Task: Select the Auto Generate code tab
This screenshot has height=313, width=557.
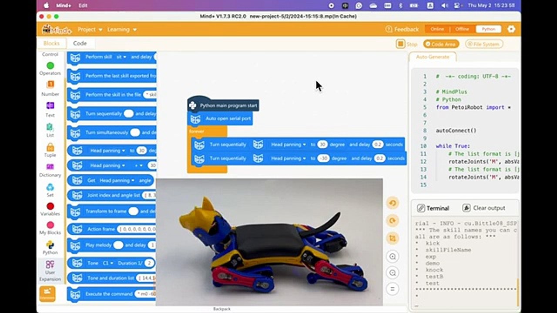Action: 432,57
